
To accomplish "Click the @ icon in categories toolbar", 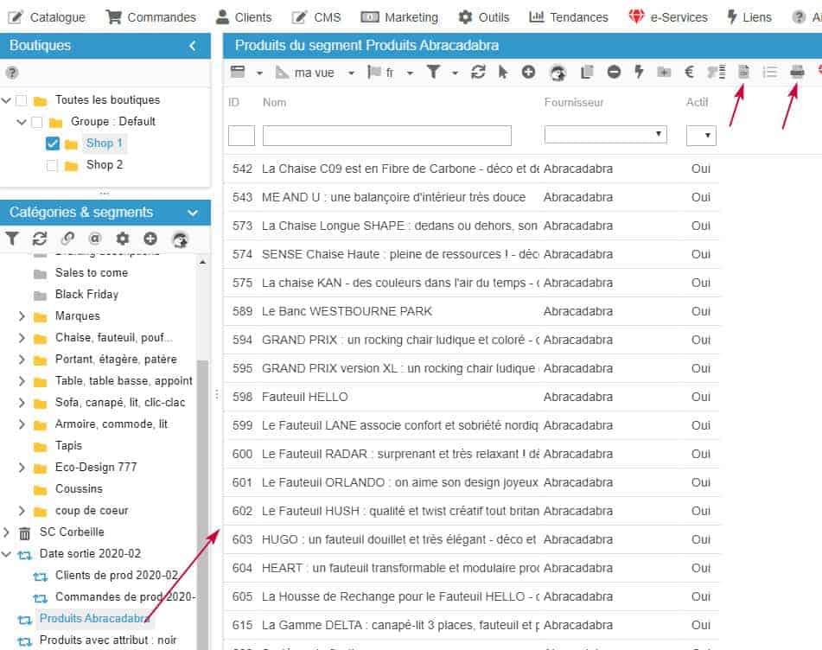I will [95, 239].
